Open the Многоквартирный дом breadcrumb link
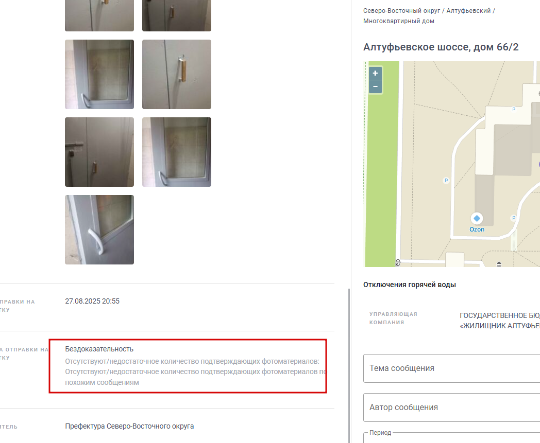The image size is (540, 443). (x=398, y=21)
